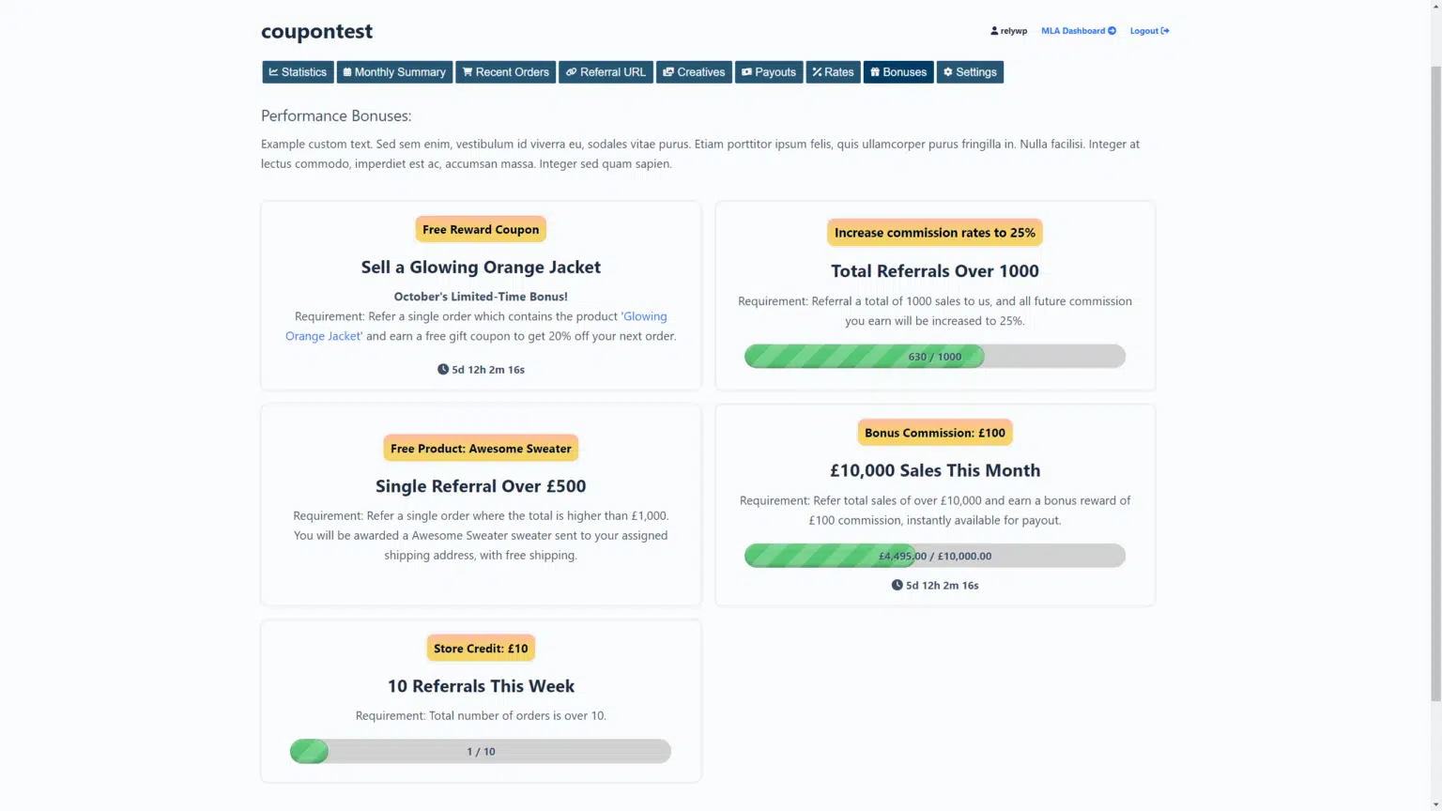1442x811 pixels.
Task: Follow the 'Glowing Orange Jacket' product link
Action: pyautogui.click(x=644, y=316)
